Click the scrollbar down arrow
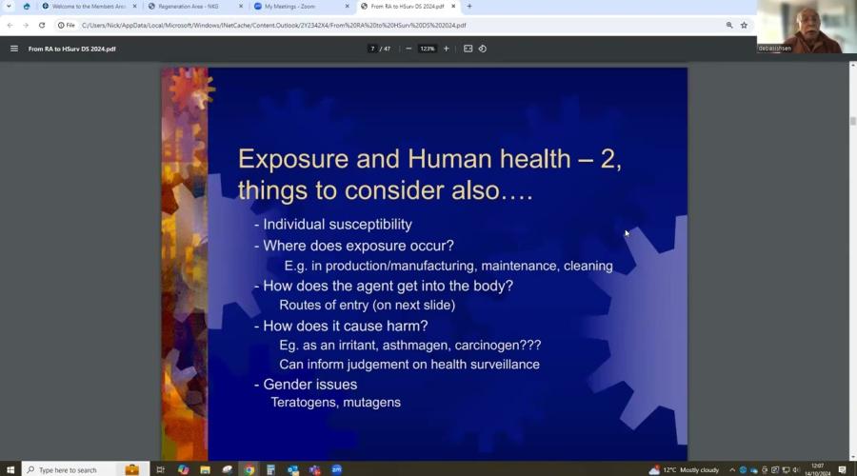Screen dimensions: 857x476 852,456
